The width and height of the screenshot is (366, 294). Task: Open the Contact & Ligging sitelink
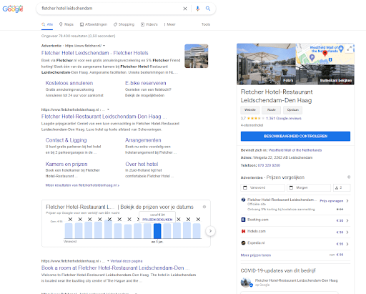coord(66,140)
